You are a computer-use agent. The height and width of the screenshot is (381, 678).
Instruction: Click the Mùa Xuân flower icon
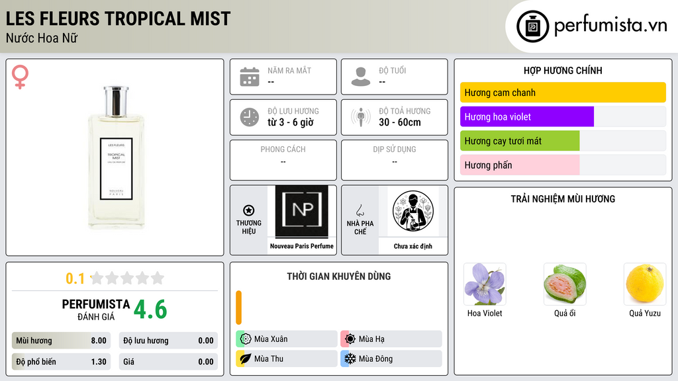click(245, 339)
